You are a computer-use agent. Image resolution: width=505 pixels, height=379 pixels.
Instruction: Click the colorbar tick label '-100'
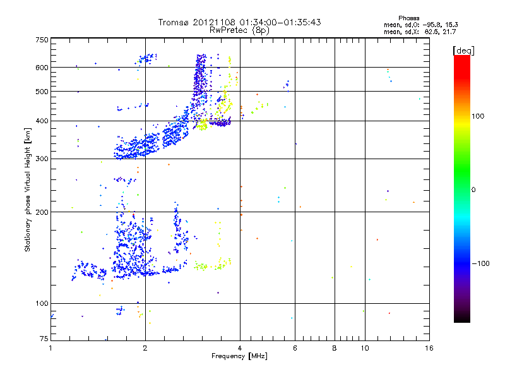coord(480,263)
